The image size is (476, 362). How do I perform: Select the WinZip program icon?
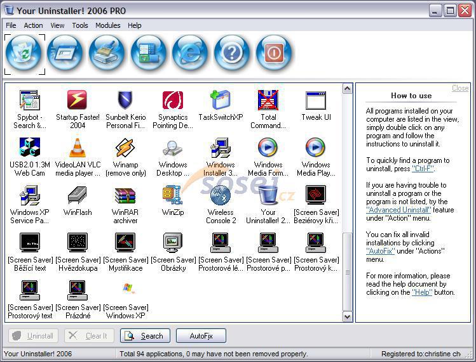coord(172,195)
